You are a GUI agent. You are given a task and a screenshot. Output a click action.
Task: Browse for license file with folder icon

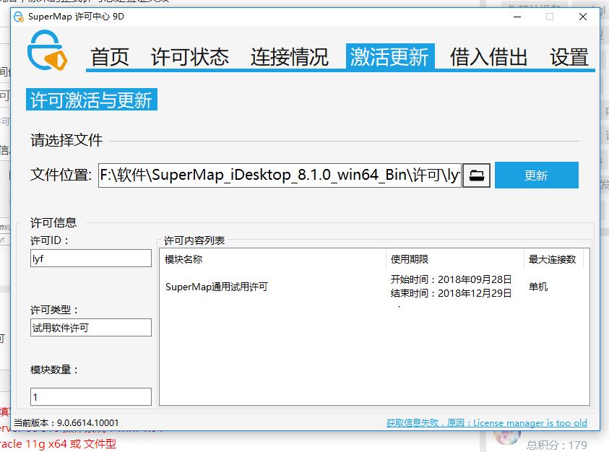[x=477, y=175]
